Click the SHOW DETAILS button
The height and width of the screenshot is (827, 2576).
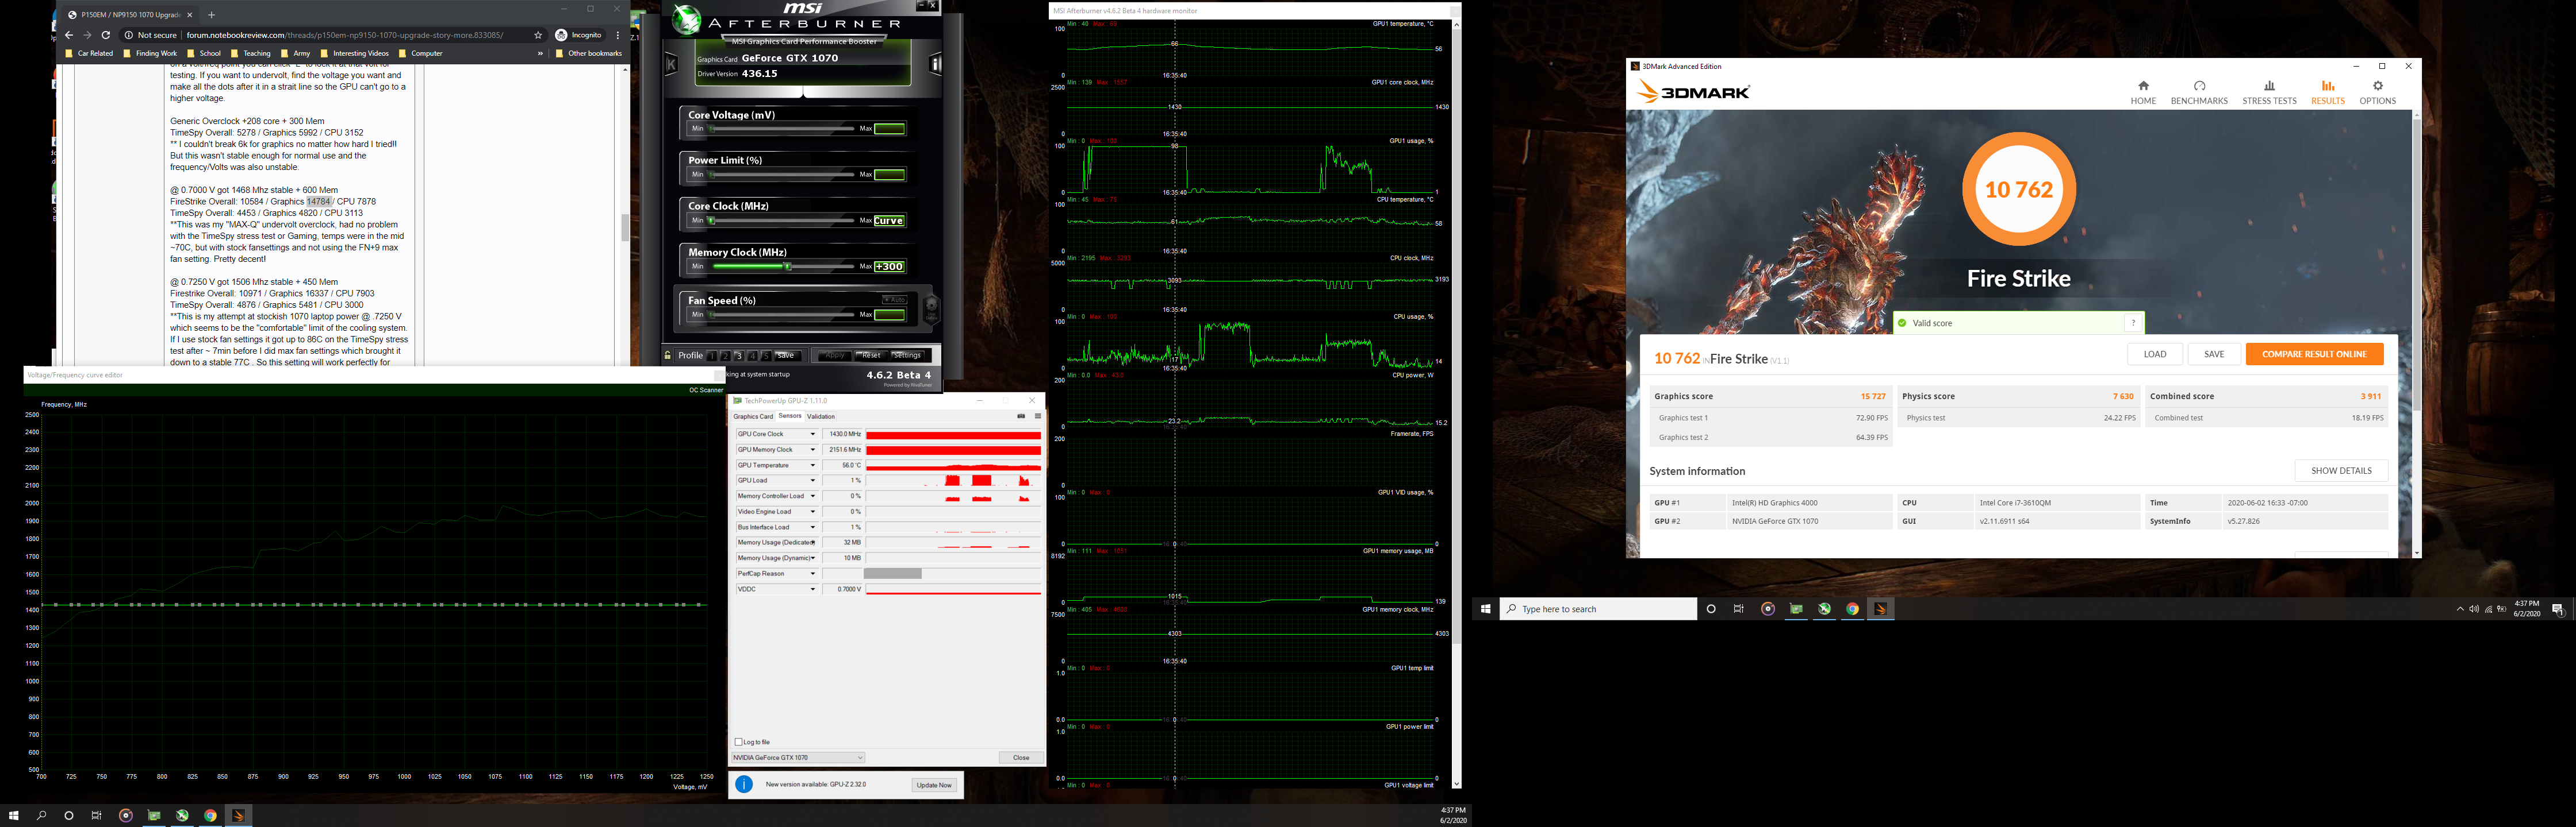tap(2341, 470)
